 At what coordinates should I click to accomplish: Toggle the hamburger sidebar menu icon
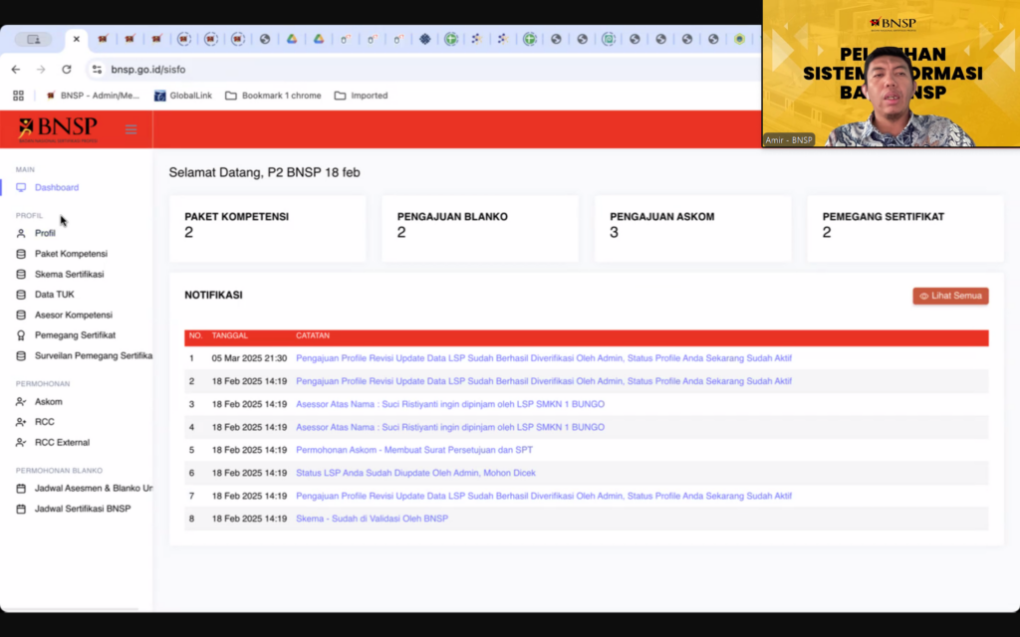tap(130, 129)
